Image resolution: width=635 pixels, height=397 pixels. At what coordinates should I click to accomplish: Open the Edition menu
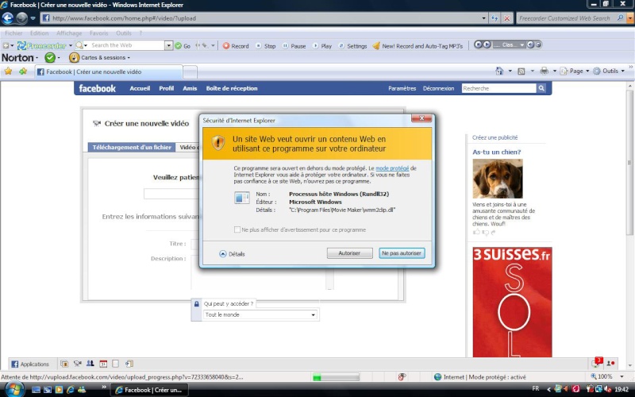click(39, 33)
